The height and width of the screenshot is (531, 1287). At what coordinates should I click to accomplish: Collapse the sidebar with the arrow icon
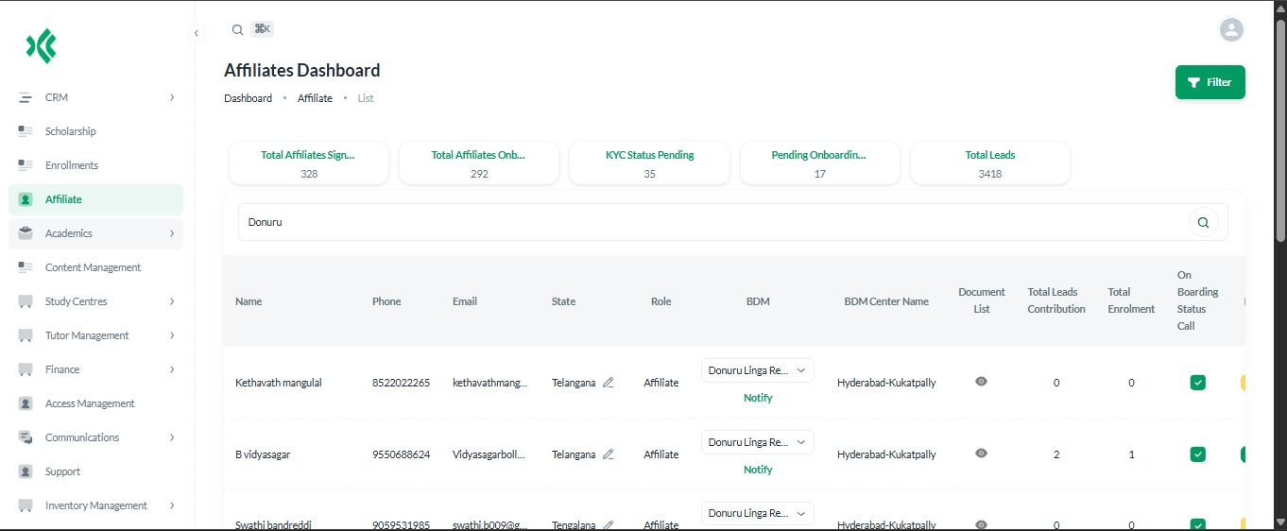(197, 33)
